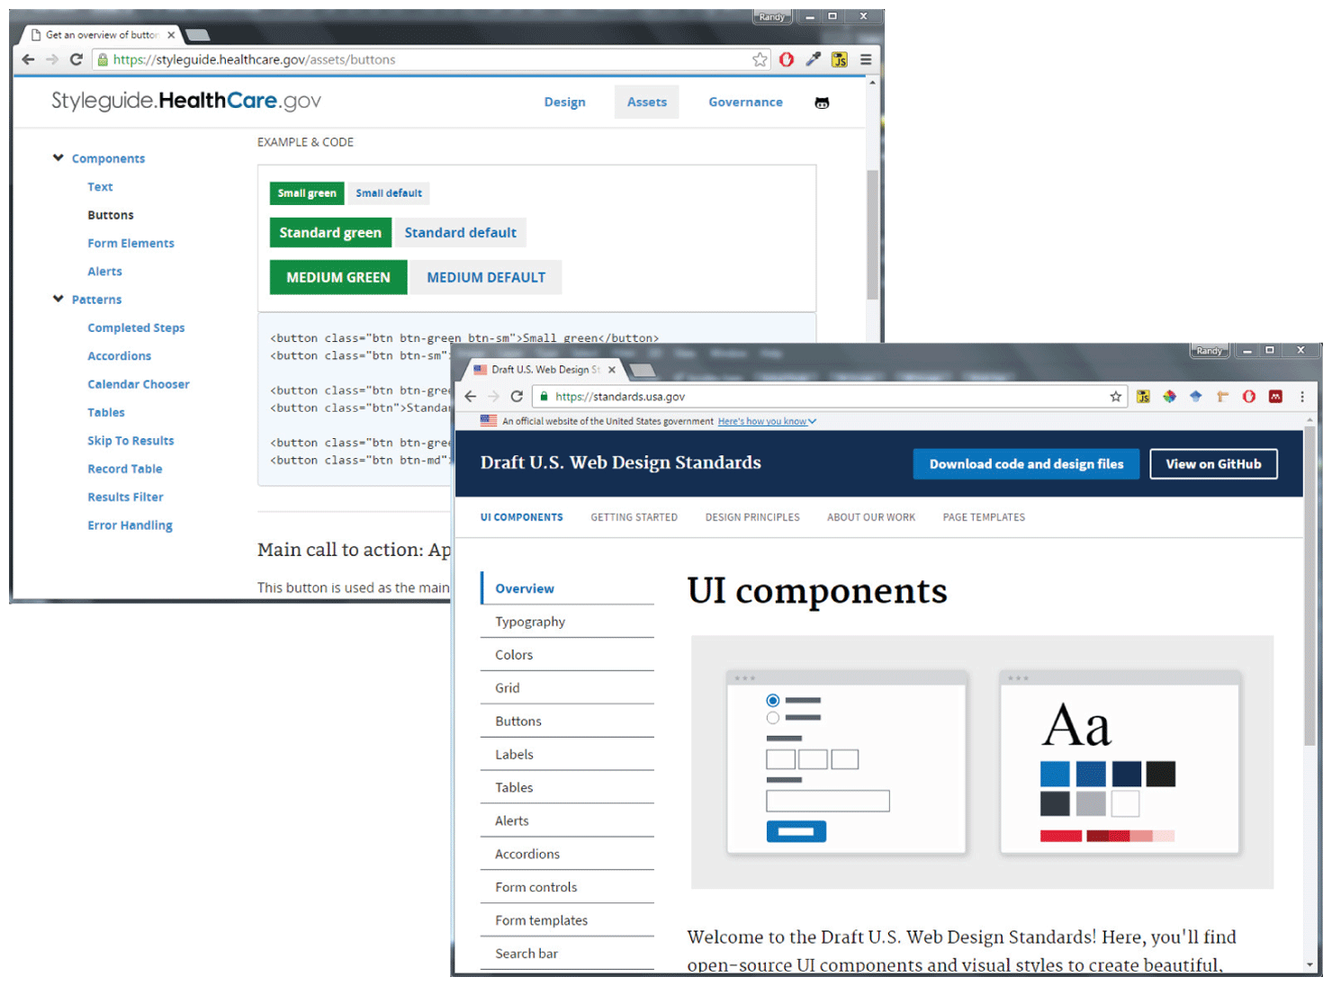Open the eyedropper color picker extension
Image resolution: width=1332 pixels, height=986 pixels.
813,59
